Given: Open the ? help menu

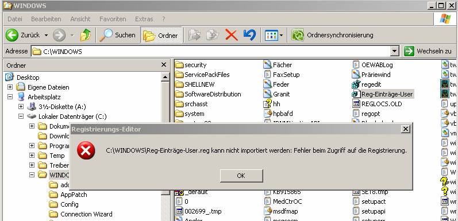Looking at the screenshot, I should tap(164, 19).
